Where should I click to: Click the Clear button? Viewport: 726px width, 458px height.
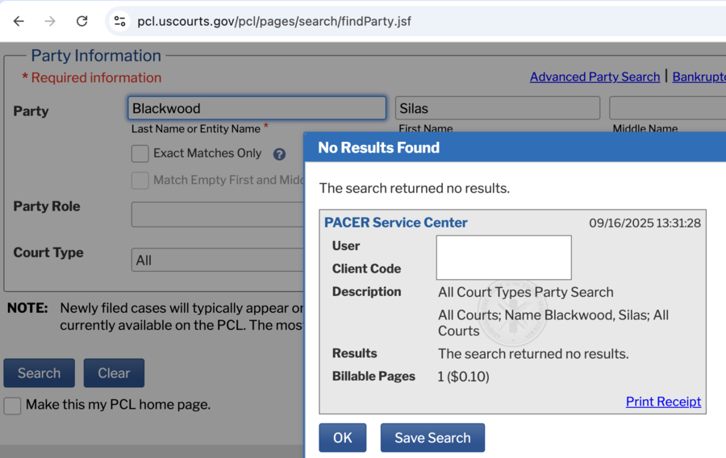(x=114, y=373)
